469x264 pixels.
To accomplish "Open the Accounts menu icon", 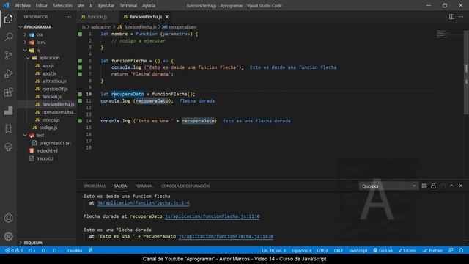I will point(8,219).
